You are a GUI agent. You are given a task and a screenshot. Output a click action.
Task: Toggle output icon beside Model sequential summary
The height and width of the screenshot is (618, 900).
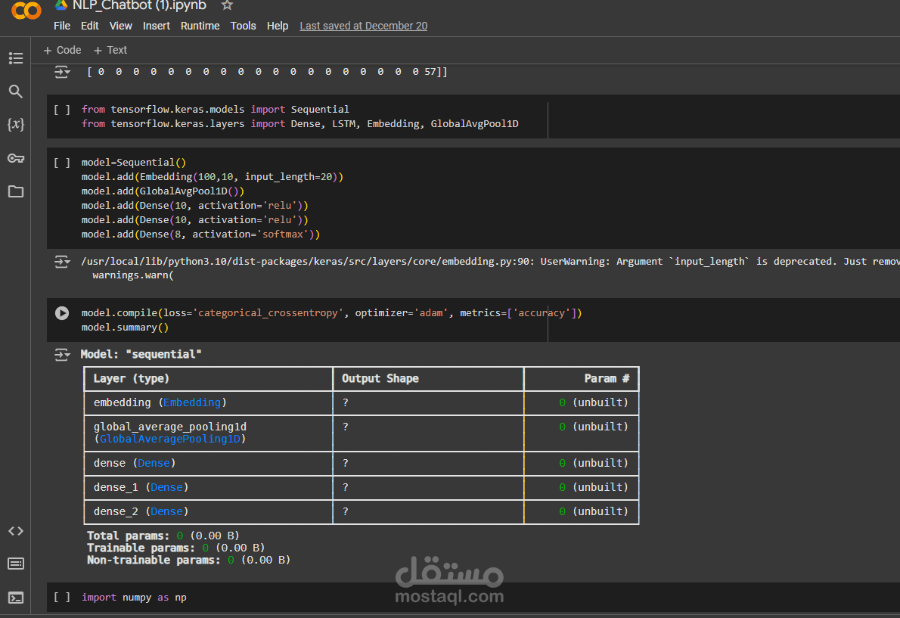tap(62, 355)
